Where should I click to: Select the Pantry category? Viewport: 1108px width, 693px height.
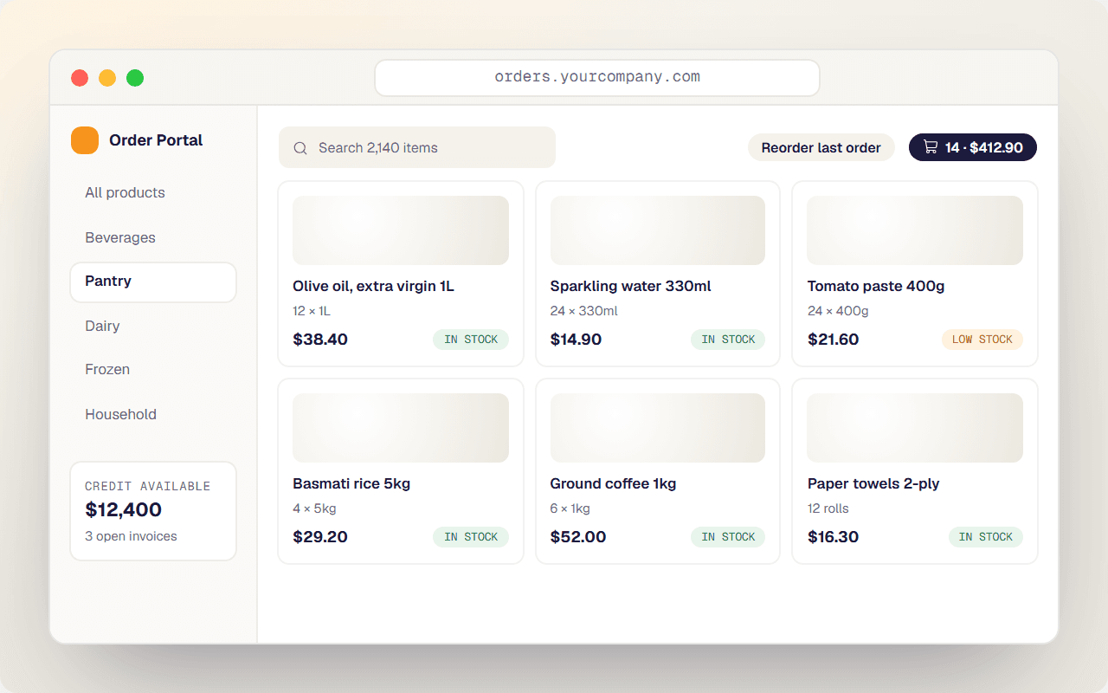(x=153, y=282)
